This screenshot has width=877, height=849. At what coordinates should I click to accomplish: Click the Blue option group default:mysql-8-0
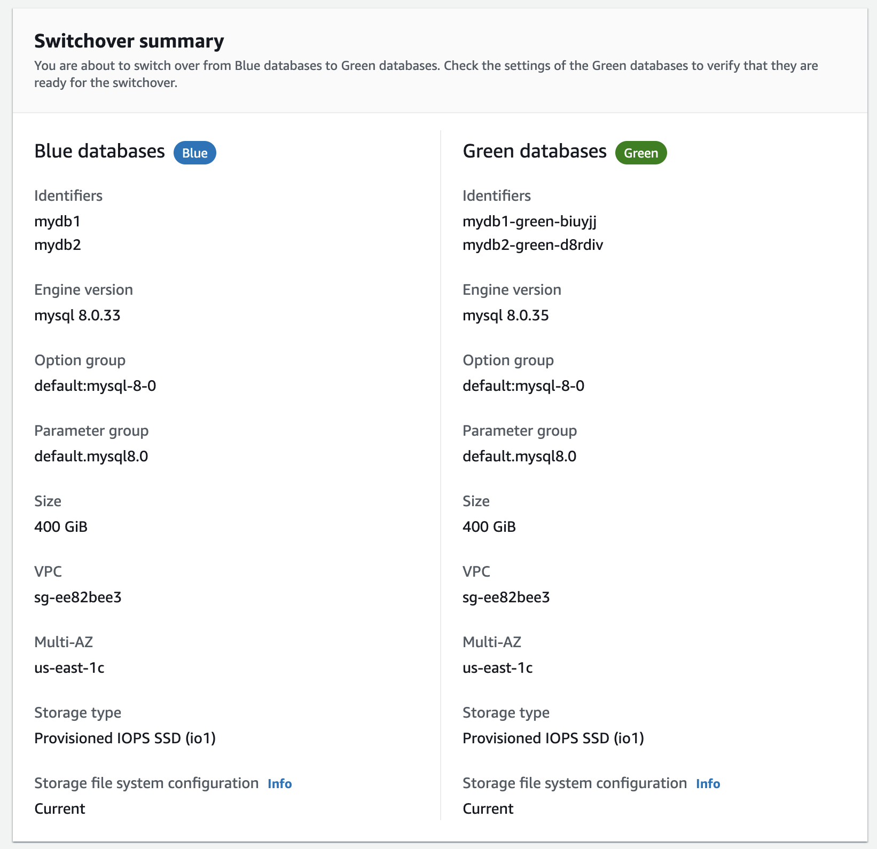point(95,386)
